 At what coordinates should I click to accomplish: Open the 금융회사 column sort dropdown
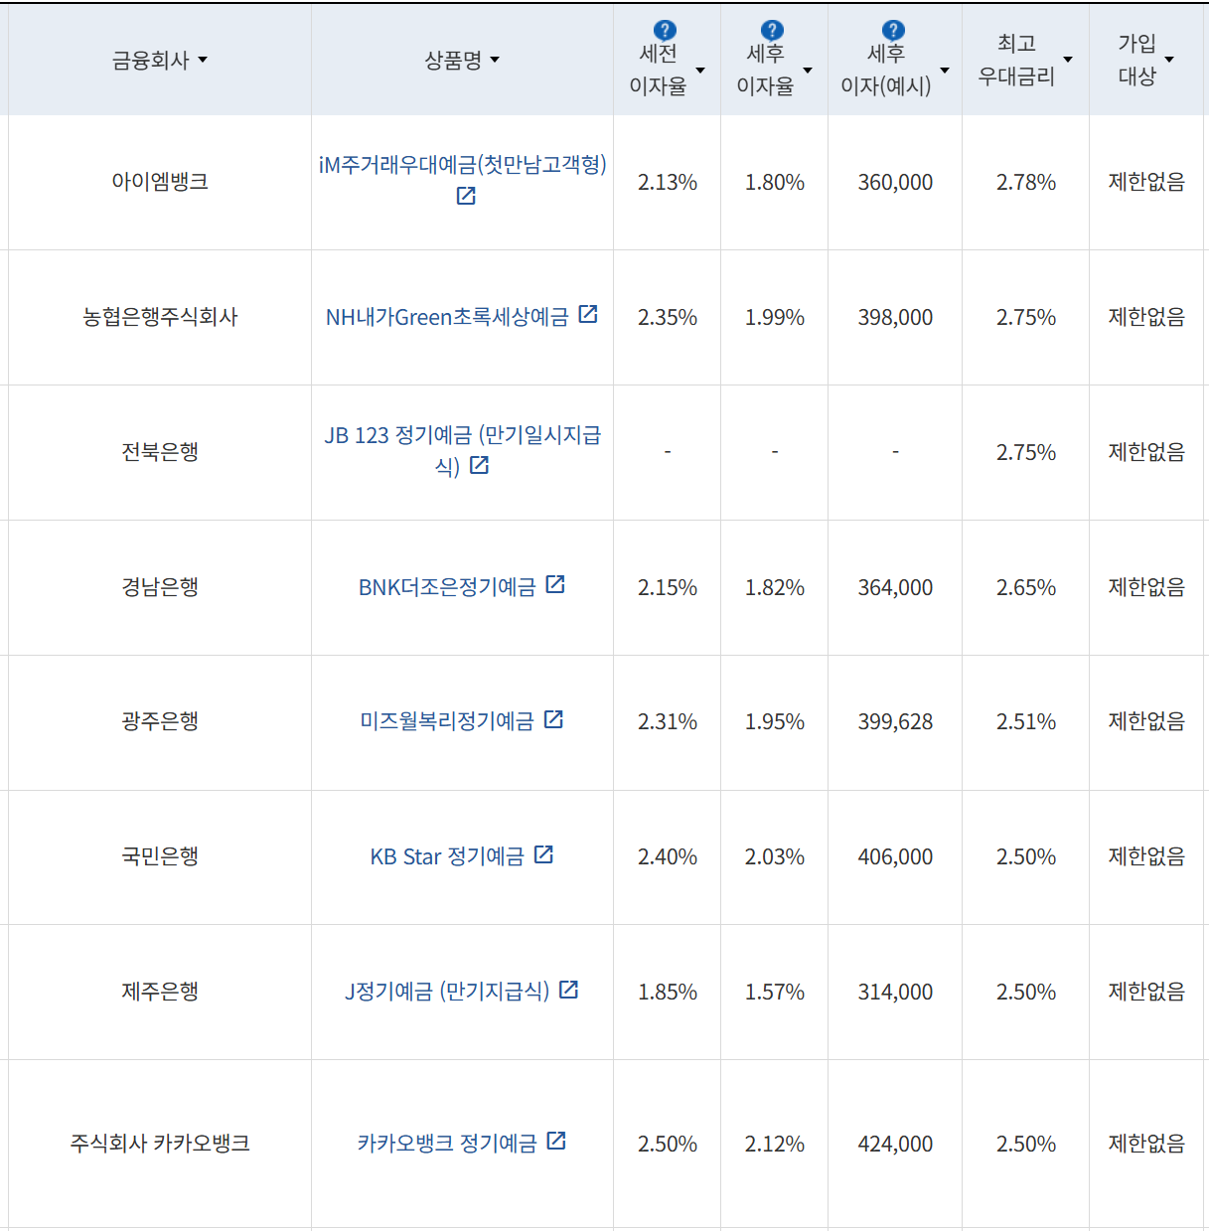pos(205,60)
